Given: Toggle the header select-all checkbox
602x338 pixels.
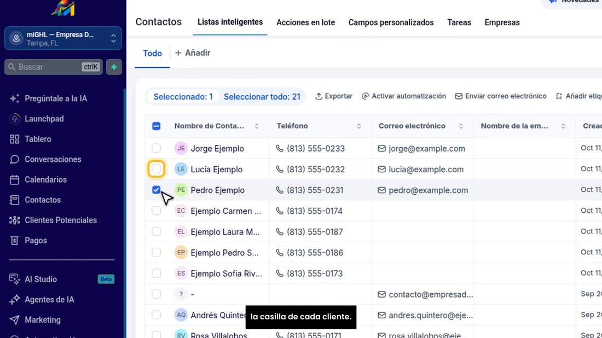Looking at the screenshot, I should (x=157, y=126).
